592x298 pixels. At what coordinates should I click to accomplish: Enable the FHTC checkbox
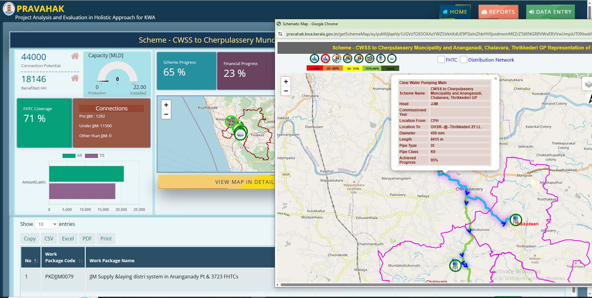[x=441, y=60]
